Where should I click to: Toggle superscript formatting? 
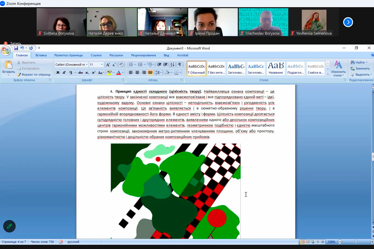point(93,73)
